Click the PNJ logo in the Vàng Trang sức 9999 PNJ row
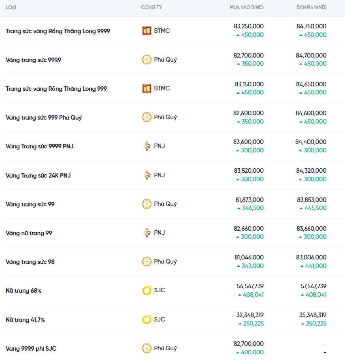 (146, 146)
